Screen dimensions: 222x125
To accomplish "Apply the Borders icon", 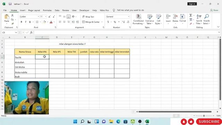I will pyautogui.click(x=37, y=22).
